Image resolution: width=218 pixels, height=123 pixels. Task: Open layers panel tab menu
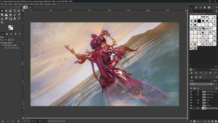[x=217, y=77]
